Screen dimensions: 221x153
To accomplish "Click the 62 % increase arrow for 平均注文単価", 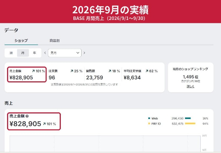I will point(147,71).
